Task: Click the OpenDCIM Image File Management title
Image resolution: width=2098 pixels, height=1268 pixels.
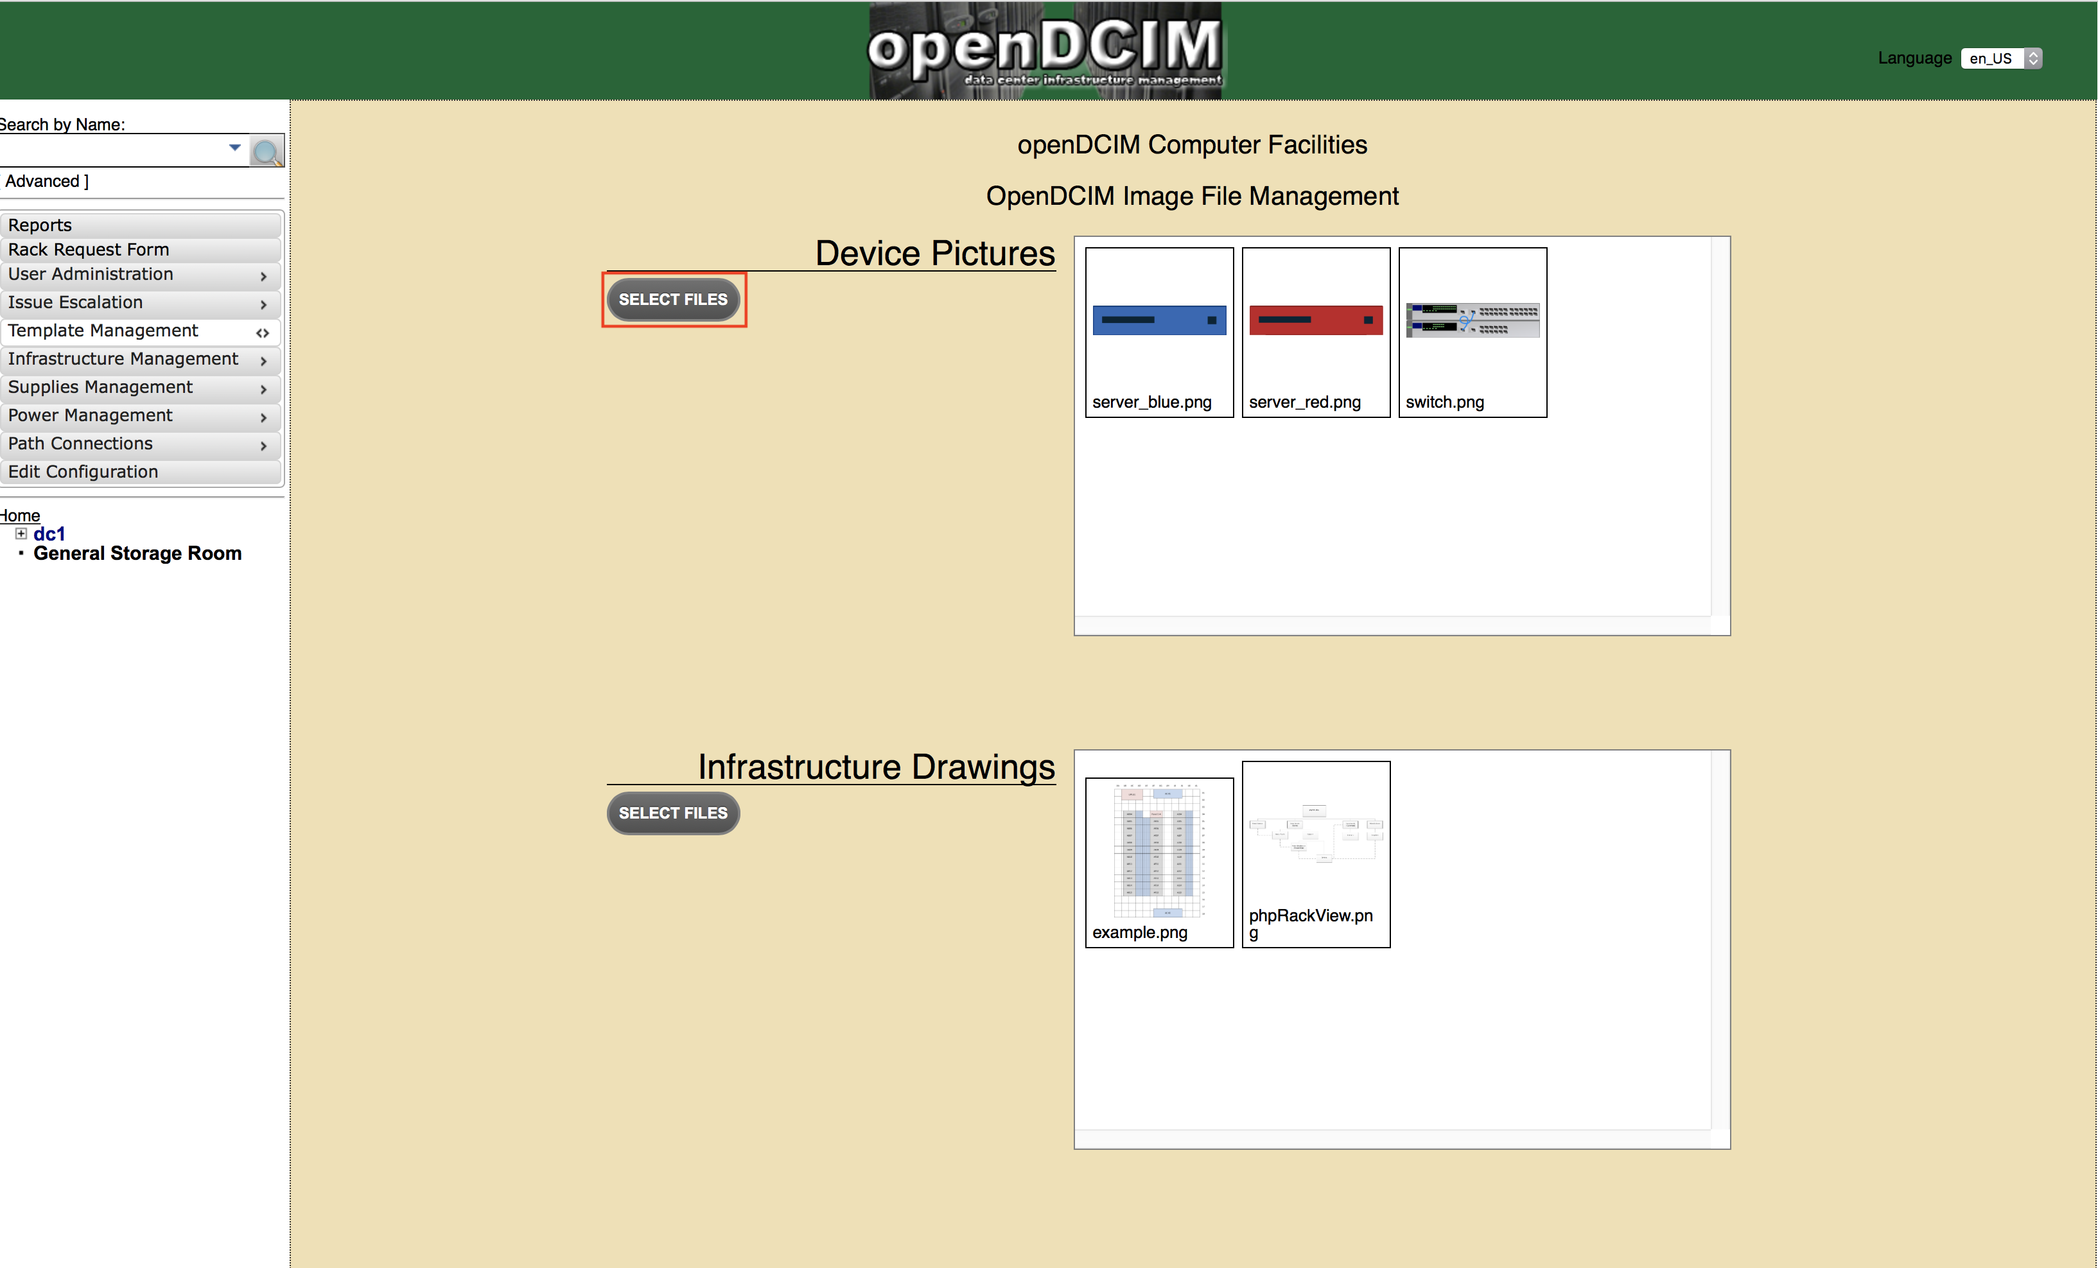Action: tap(1192, 196)
